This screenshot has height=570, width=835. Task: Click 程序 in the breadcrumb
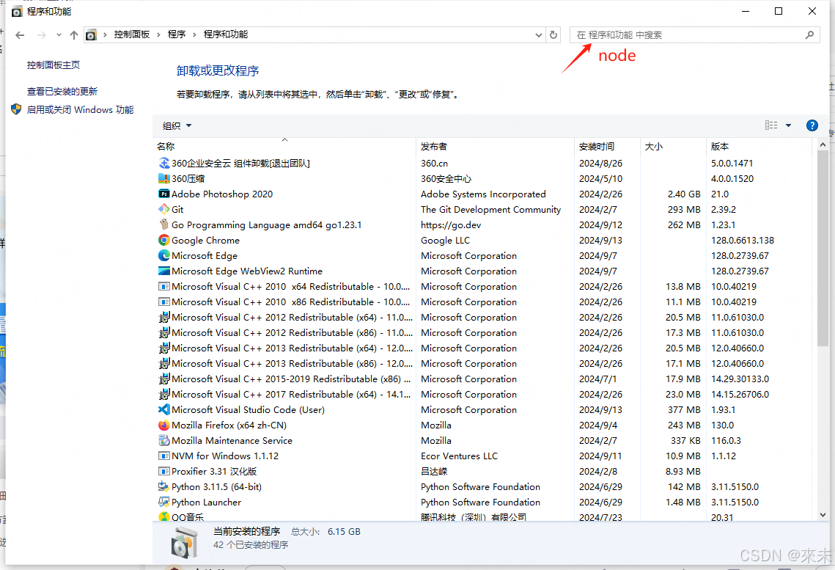click(176, 34)
